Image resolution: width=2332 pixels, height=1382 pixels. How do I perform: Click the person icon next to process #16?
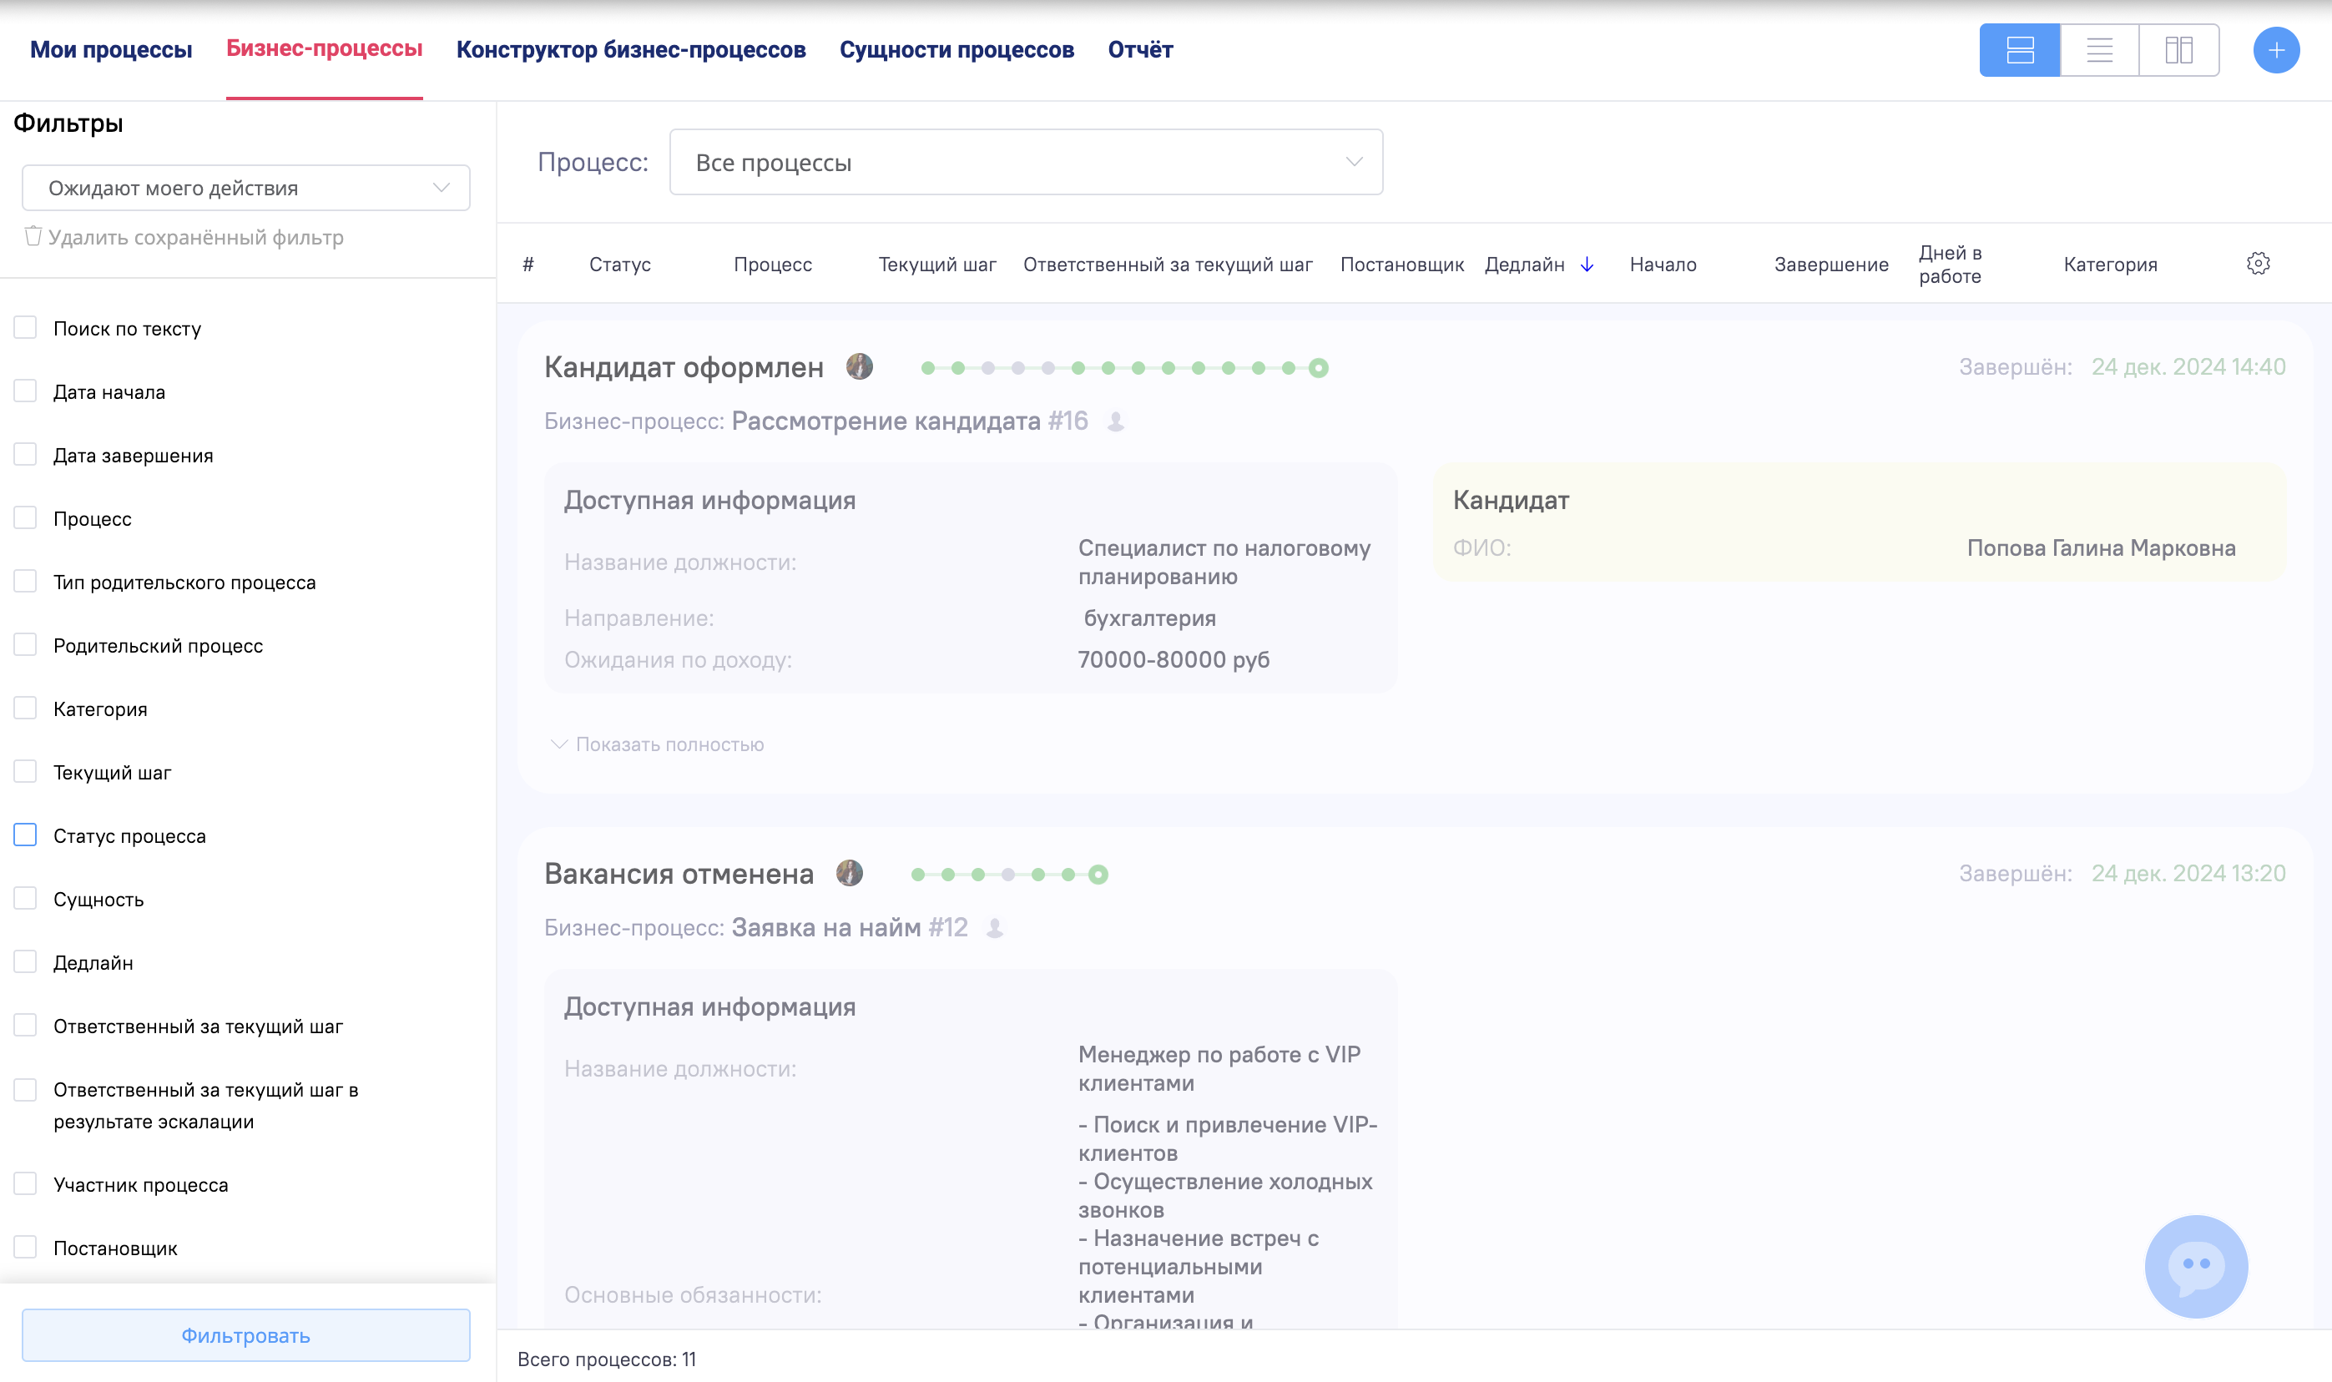(x=1116, y=422)
